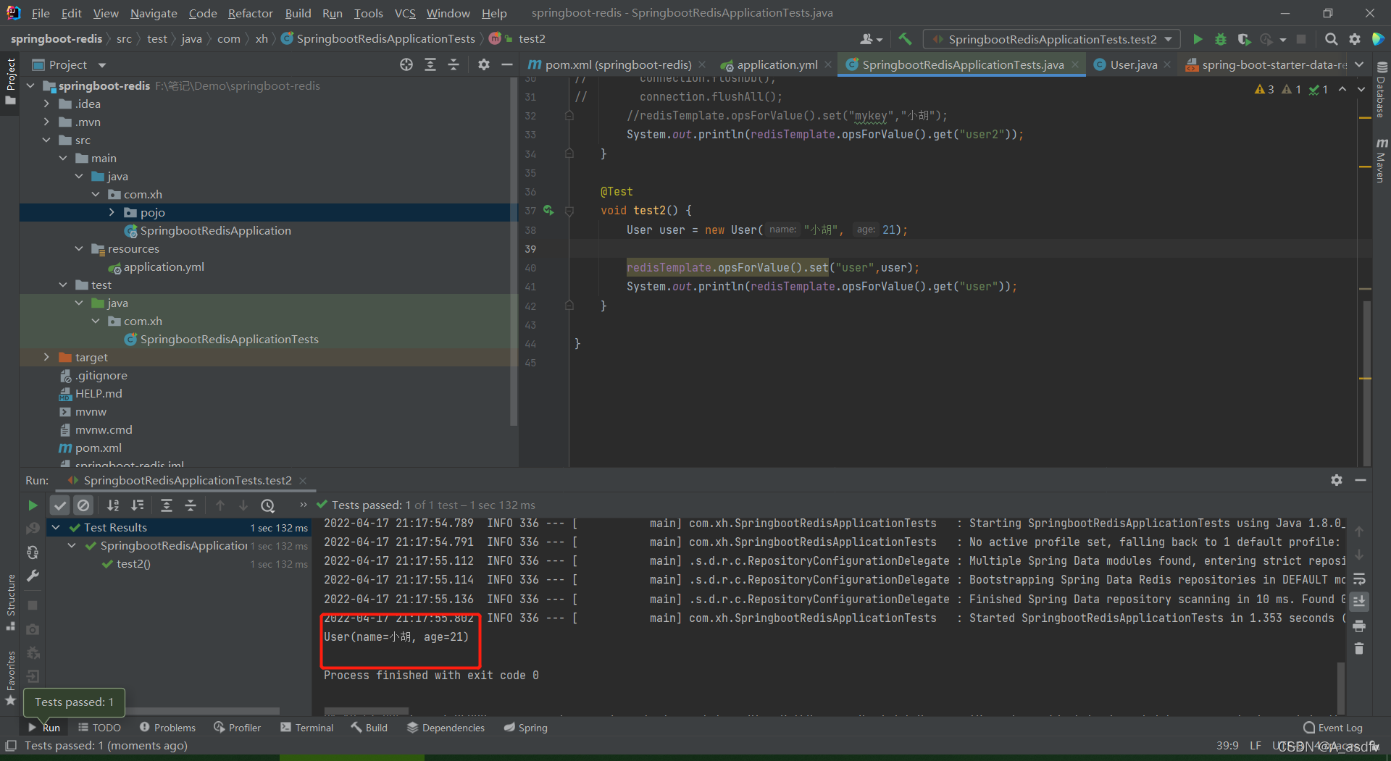
Task: Open search everywhere magnifier icon
Action: [1332, 39]
